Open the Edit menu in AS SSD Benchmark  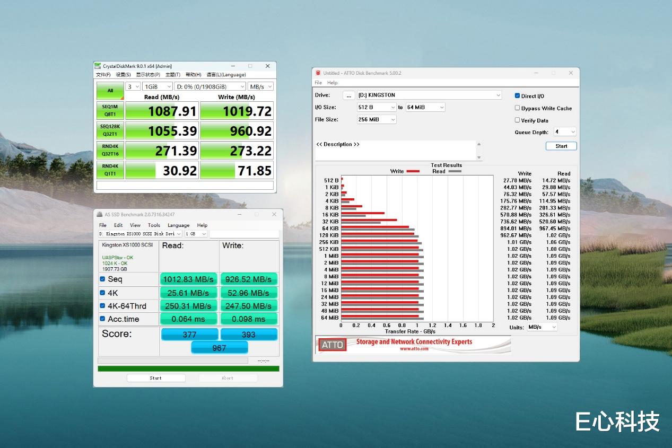tap(118, 225)
